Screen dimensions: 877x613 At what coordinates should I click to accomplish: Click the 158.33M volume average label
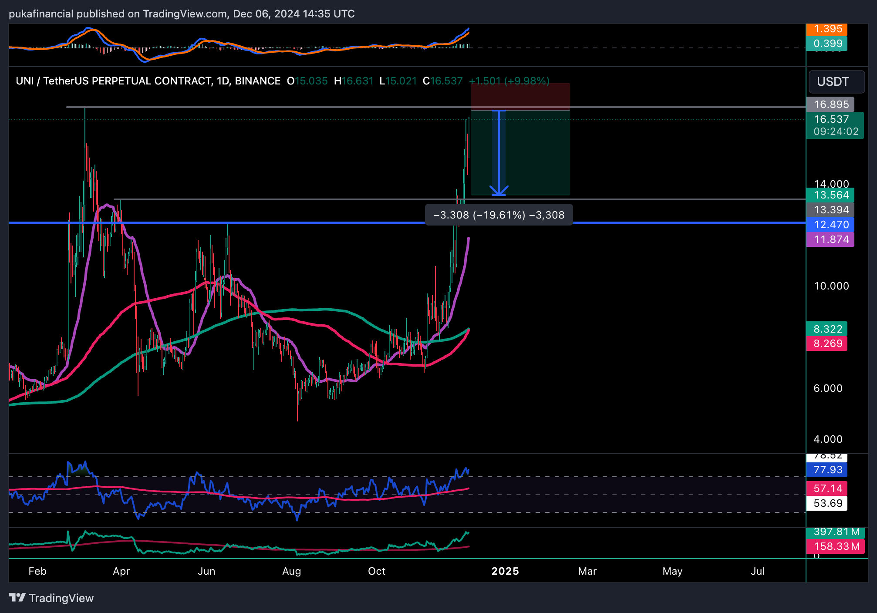point(835,546)
